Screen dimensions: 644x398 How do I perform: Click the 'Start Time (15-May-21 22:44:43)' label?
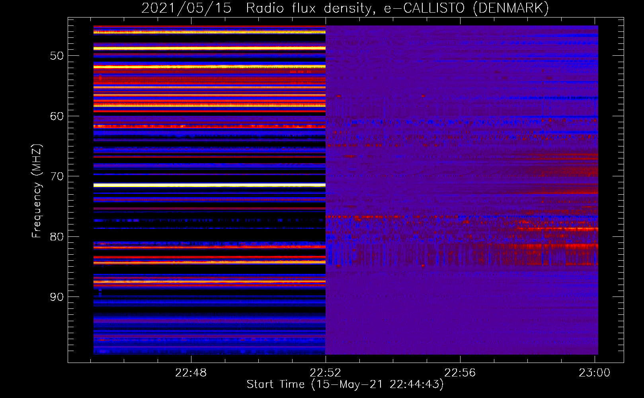pos(345,384)
